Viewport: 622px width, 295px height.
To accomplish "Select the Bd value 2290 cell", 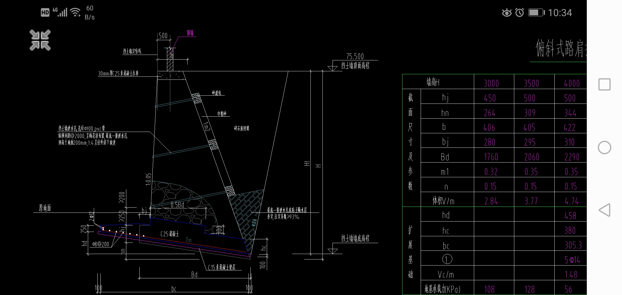I will coord(571,155).
